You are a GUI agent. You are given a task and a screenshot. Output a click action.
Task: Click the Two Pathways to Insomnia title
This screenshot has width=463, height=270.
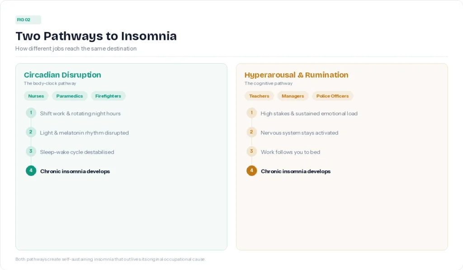click(96, 36)
